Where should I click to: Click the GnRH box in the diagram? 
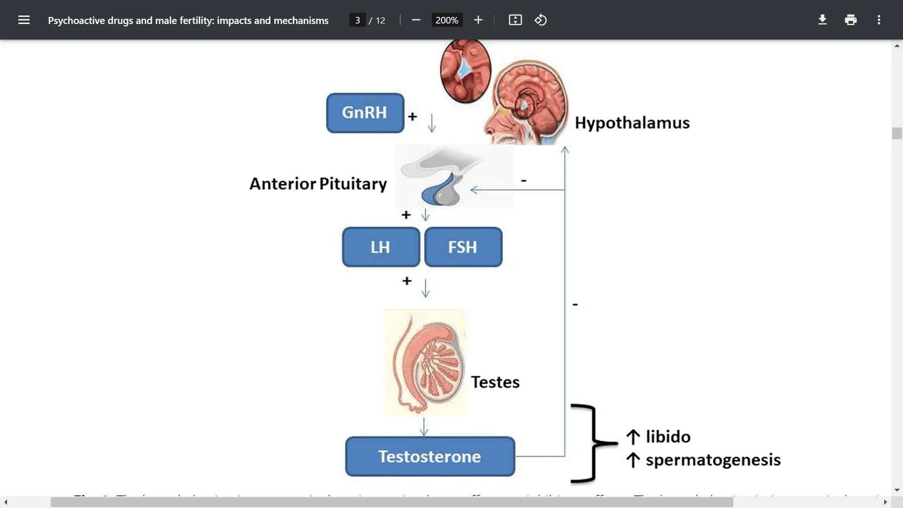(365, 113)
